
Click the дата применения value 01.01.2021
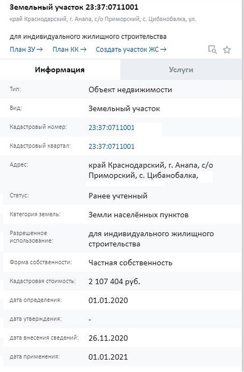click(108, 357)
